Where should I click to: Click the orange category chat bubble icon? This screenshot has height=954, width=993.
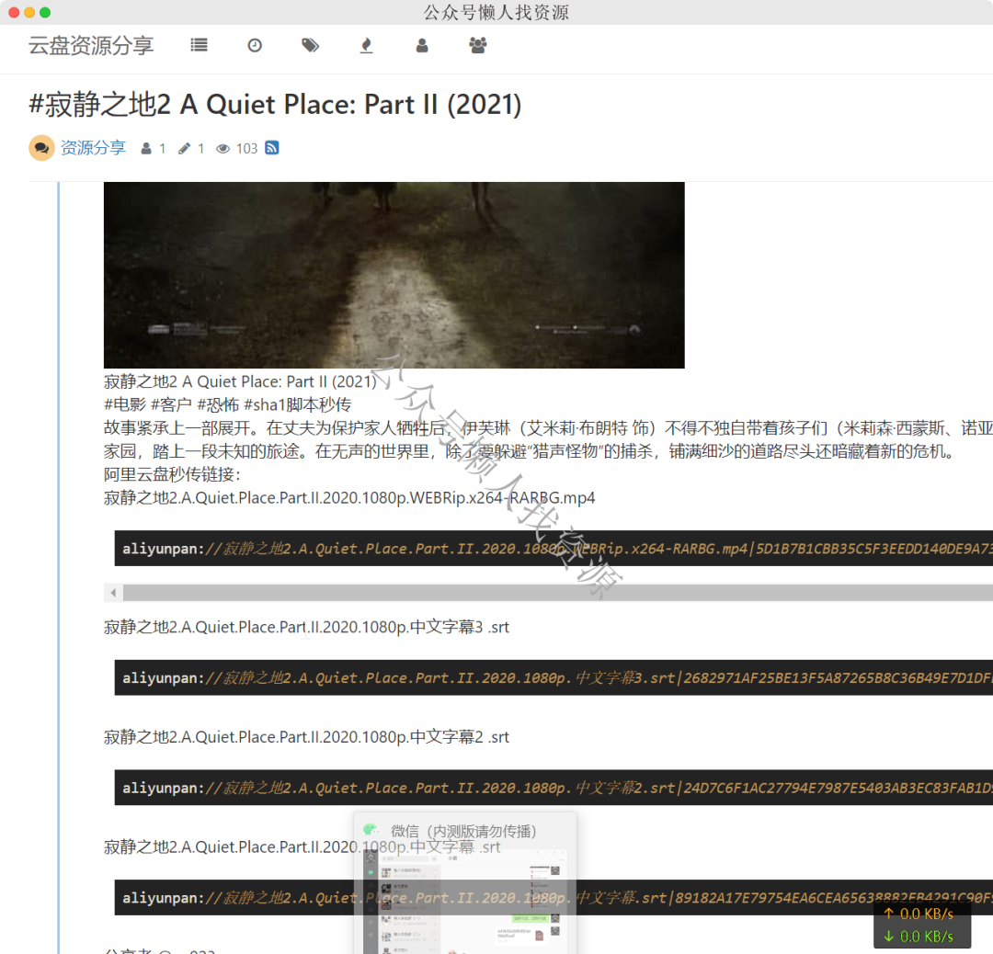click(41, 148)
